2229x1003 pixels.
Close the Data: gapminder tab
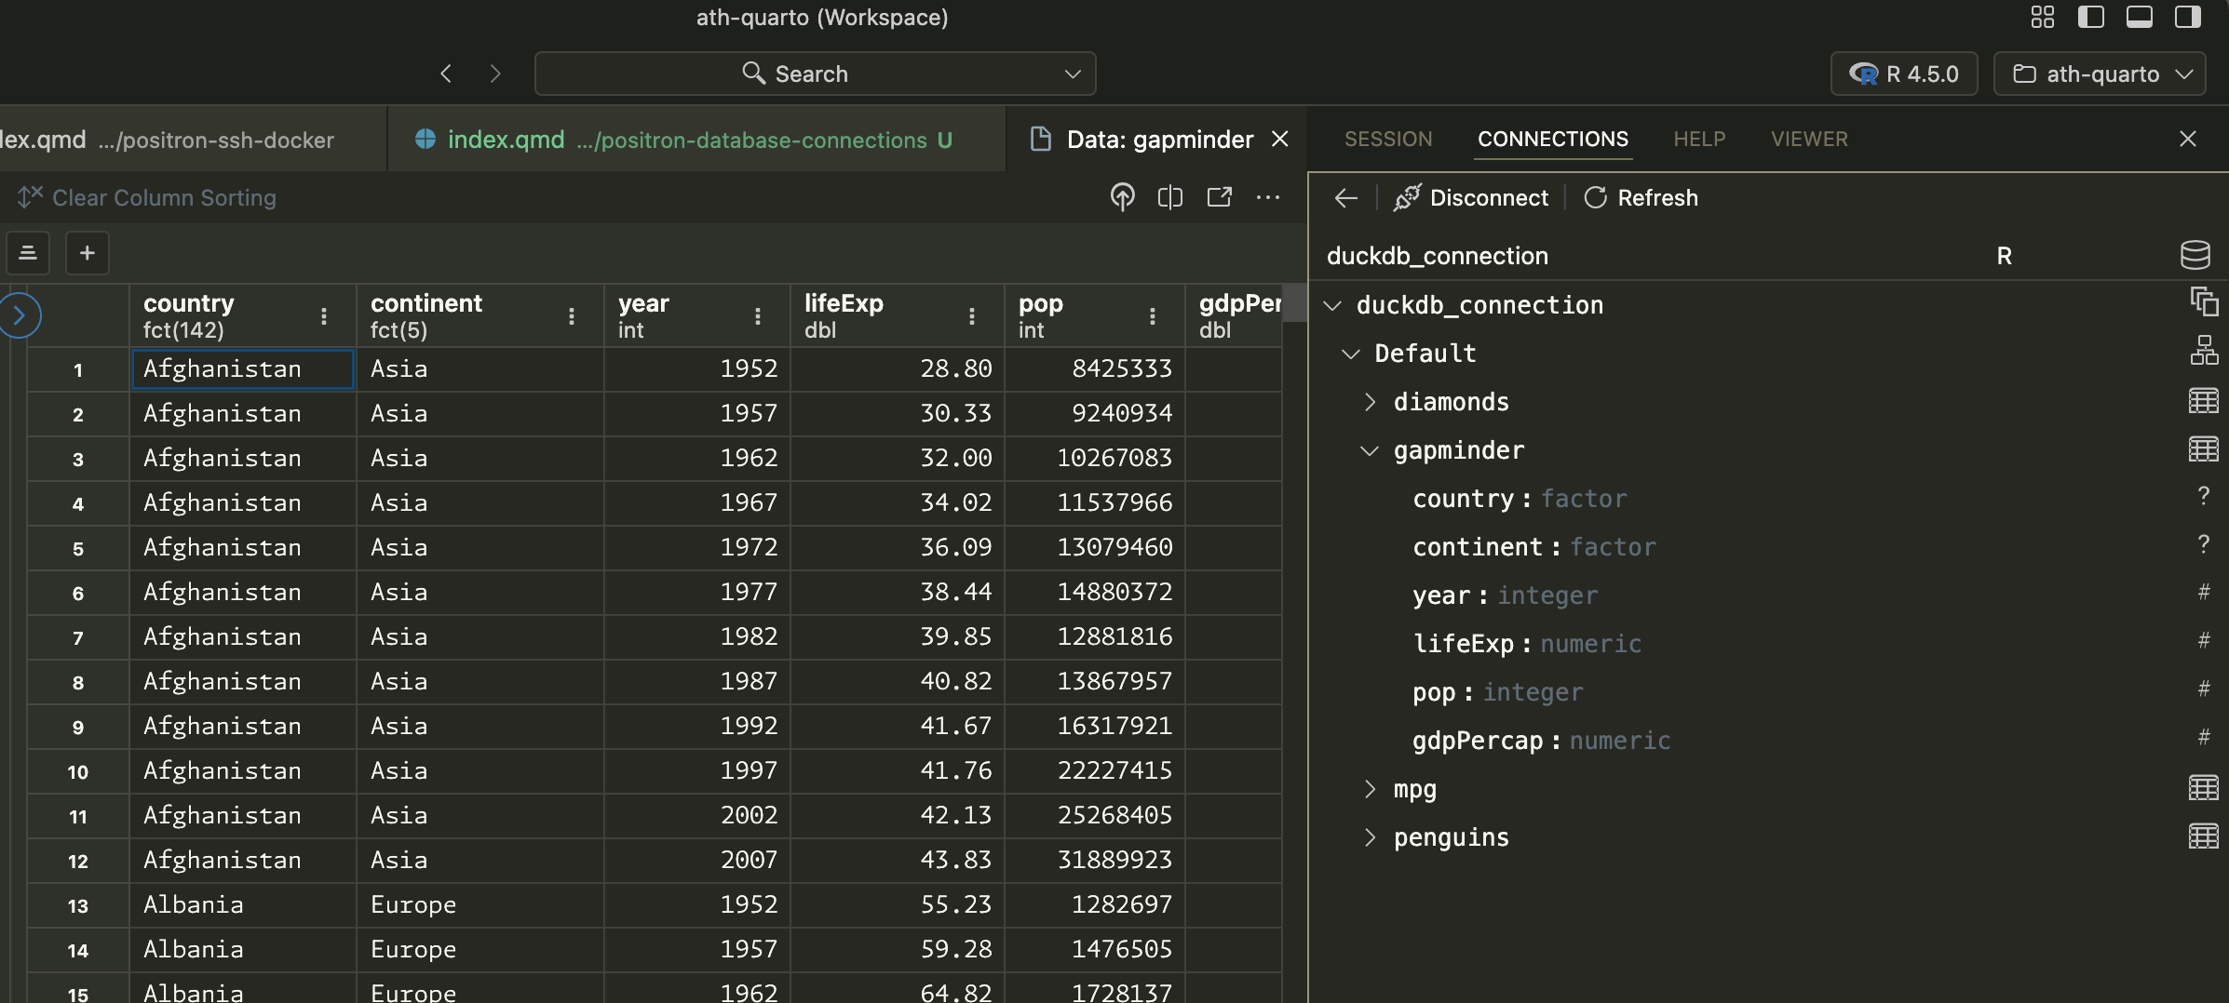point(1280,139)
